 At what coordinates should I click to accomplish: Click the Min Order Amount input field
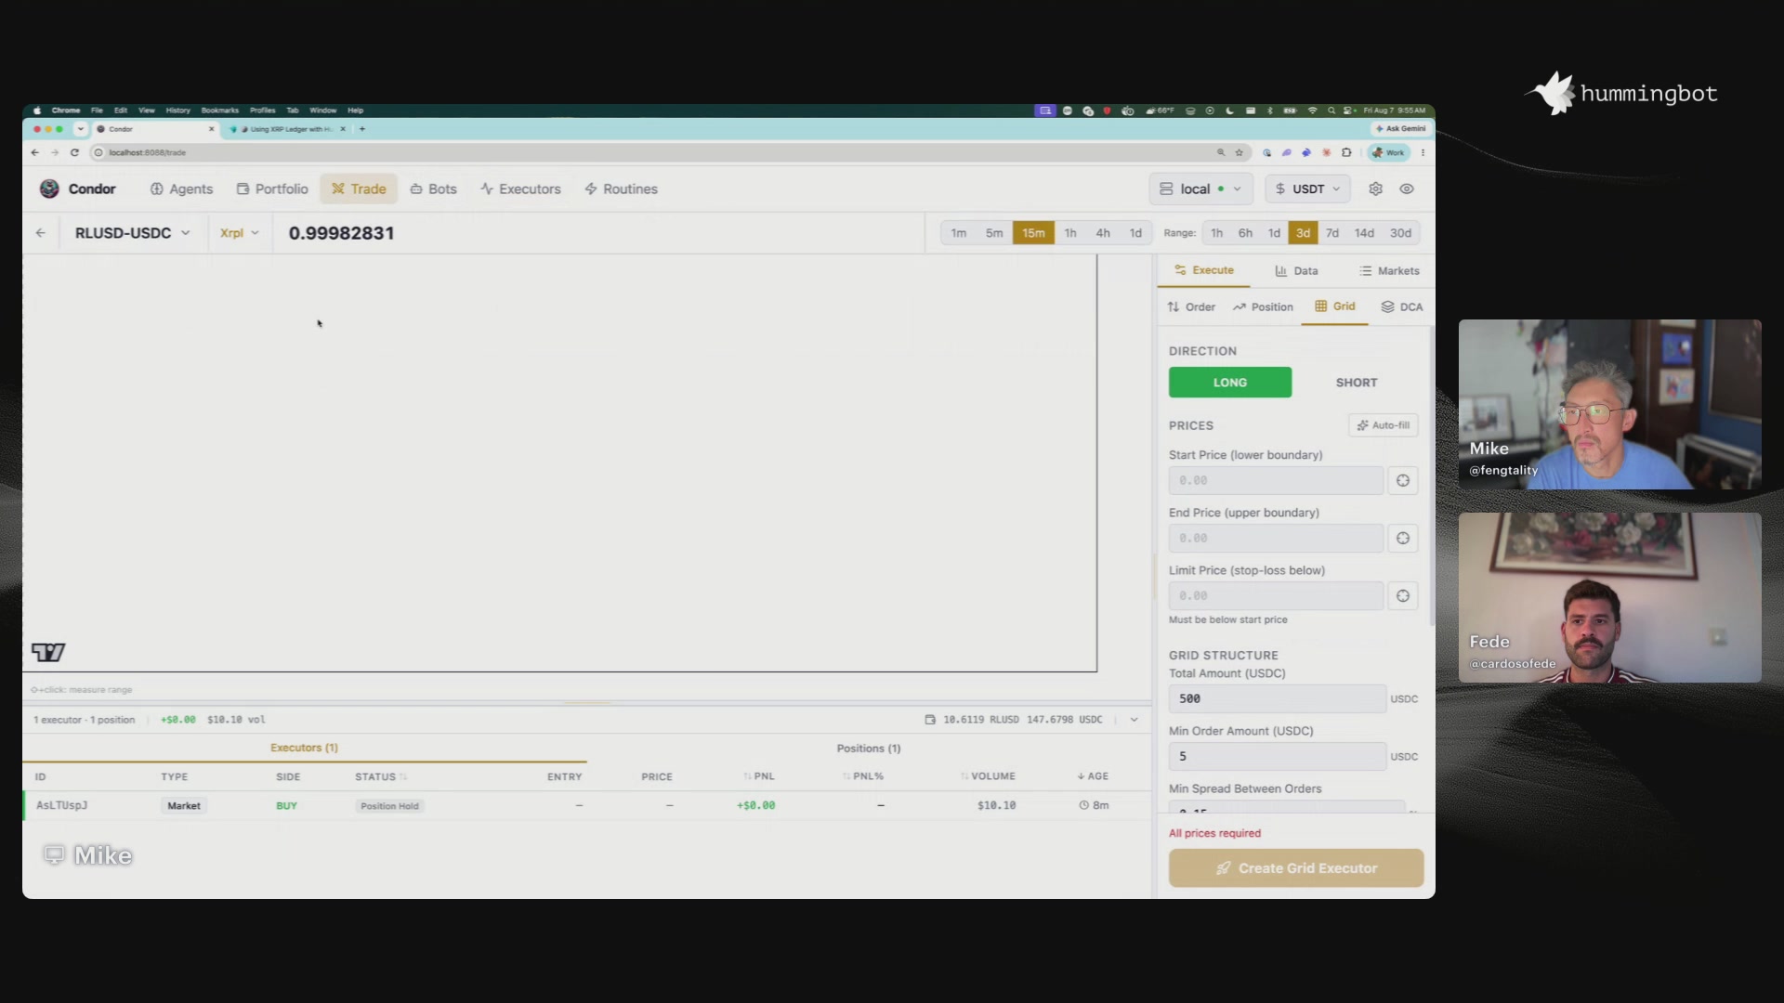coord(1277,756)
